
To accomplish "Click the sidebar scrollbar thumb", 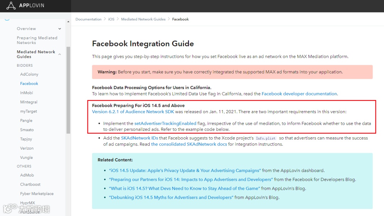I will tap(68, 90).
